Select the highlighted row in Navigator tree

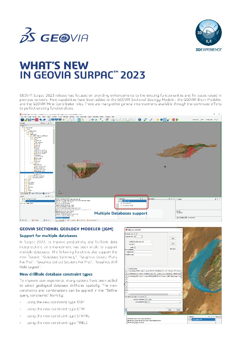(36, 173)
